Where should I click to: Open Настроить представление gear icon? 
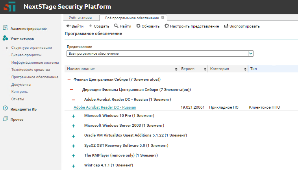(167, 26)
